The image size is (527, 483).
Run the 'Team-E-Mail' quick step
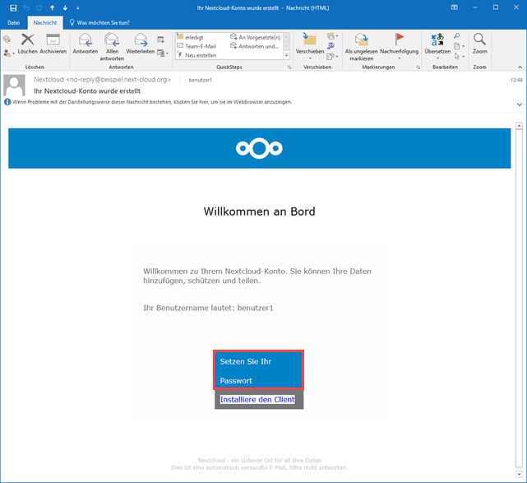click(201, 46)
